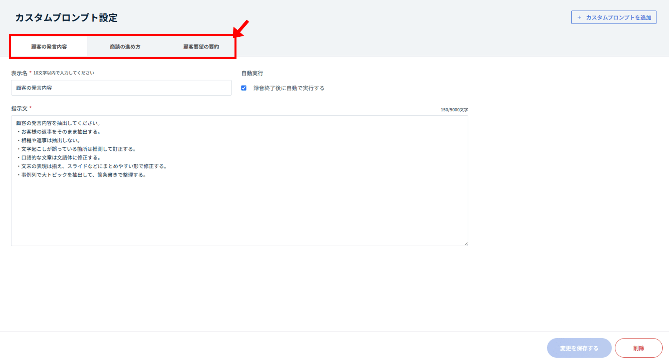
Task: Click the カスタムプロンプト設定 page heading
Action: point(66,18)
